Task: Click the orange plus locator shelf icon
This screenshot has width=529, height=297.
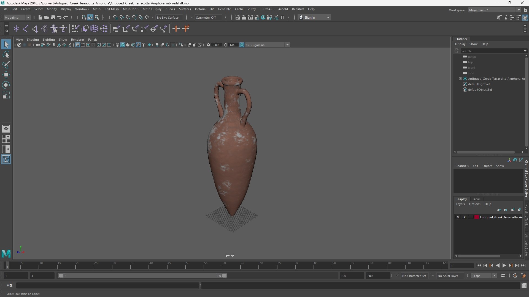Action: pos(176,29)
